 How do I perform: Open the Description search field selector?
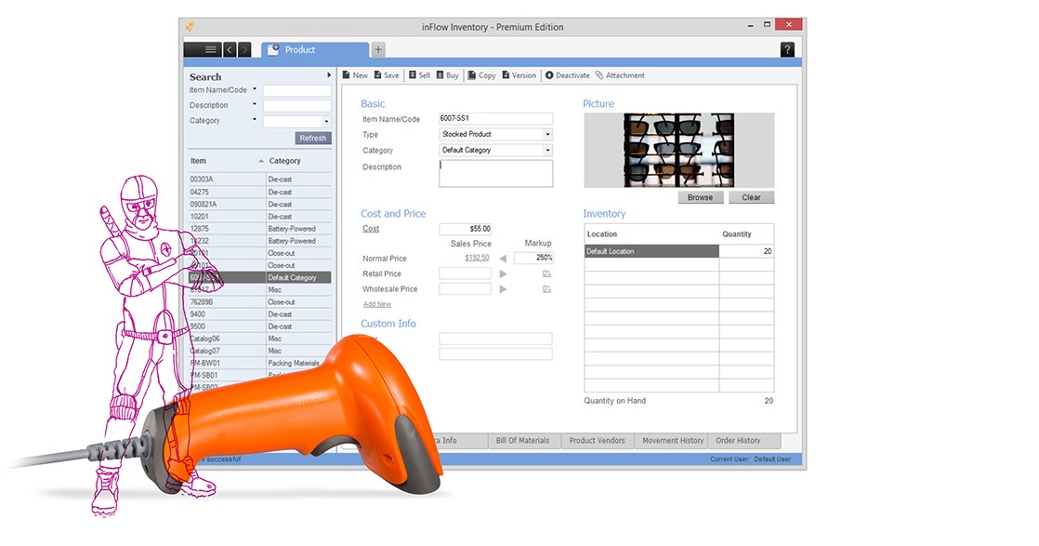pyautogui.click(x=255, y=104)
